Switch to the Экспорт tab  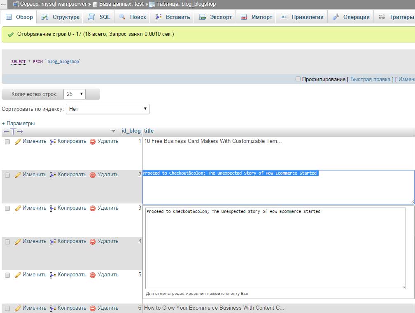pos(215,17)
